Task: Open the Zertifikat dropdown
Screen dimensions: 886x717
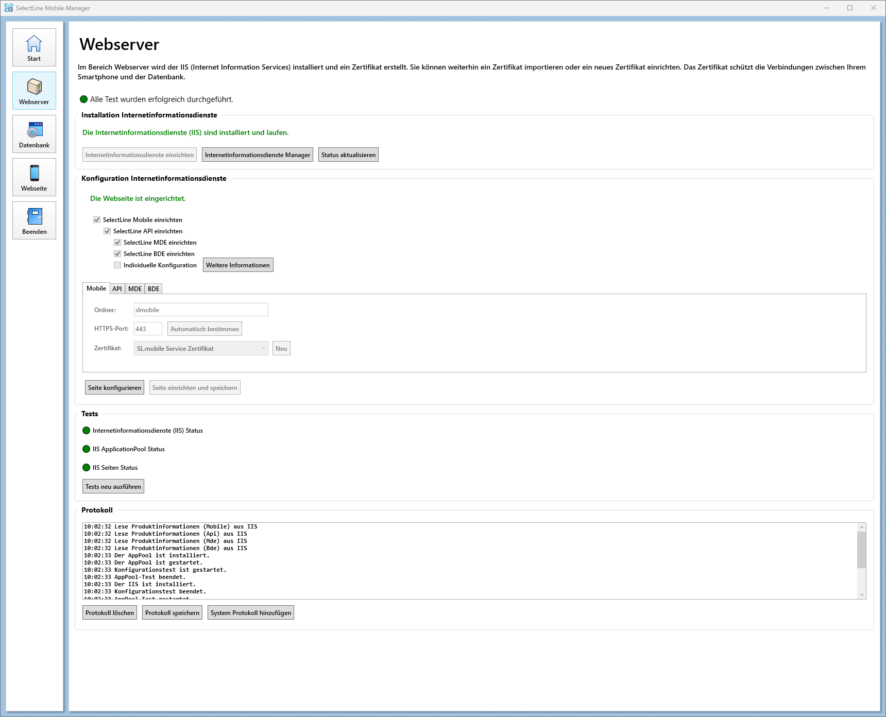Action: 201,349
